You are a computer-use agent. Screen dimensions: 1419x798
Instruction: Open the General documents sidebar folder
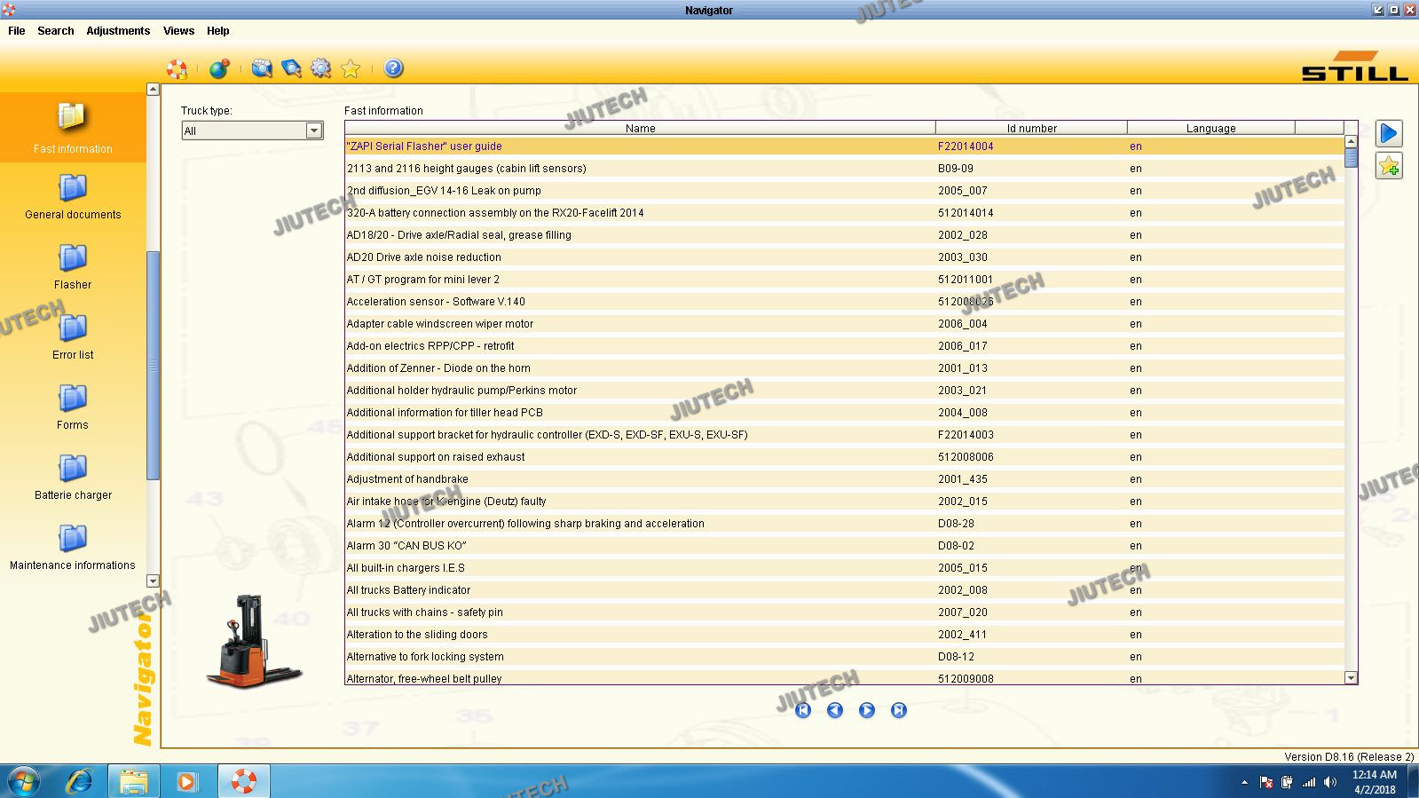pyautogui.click(x=73, y=196)
